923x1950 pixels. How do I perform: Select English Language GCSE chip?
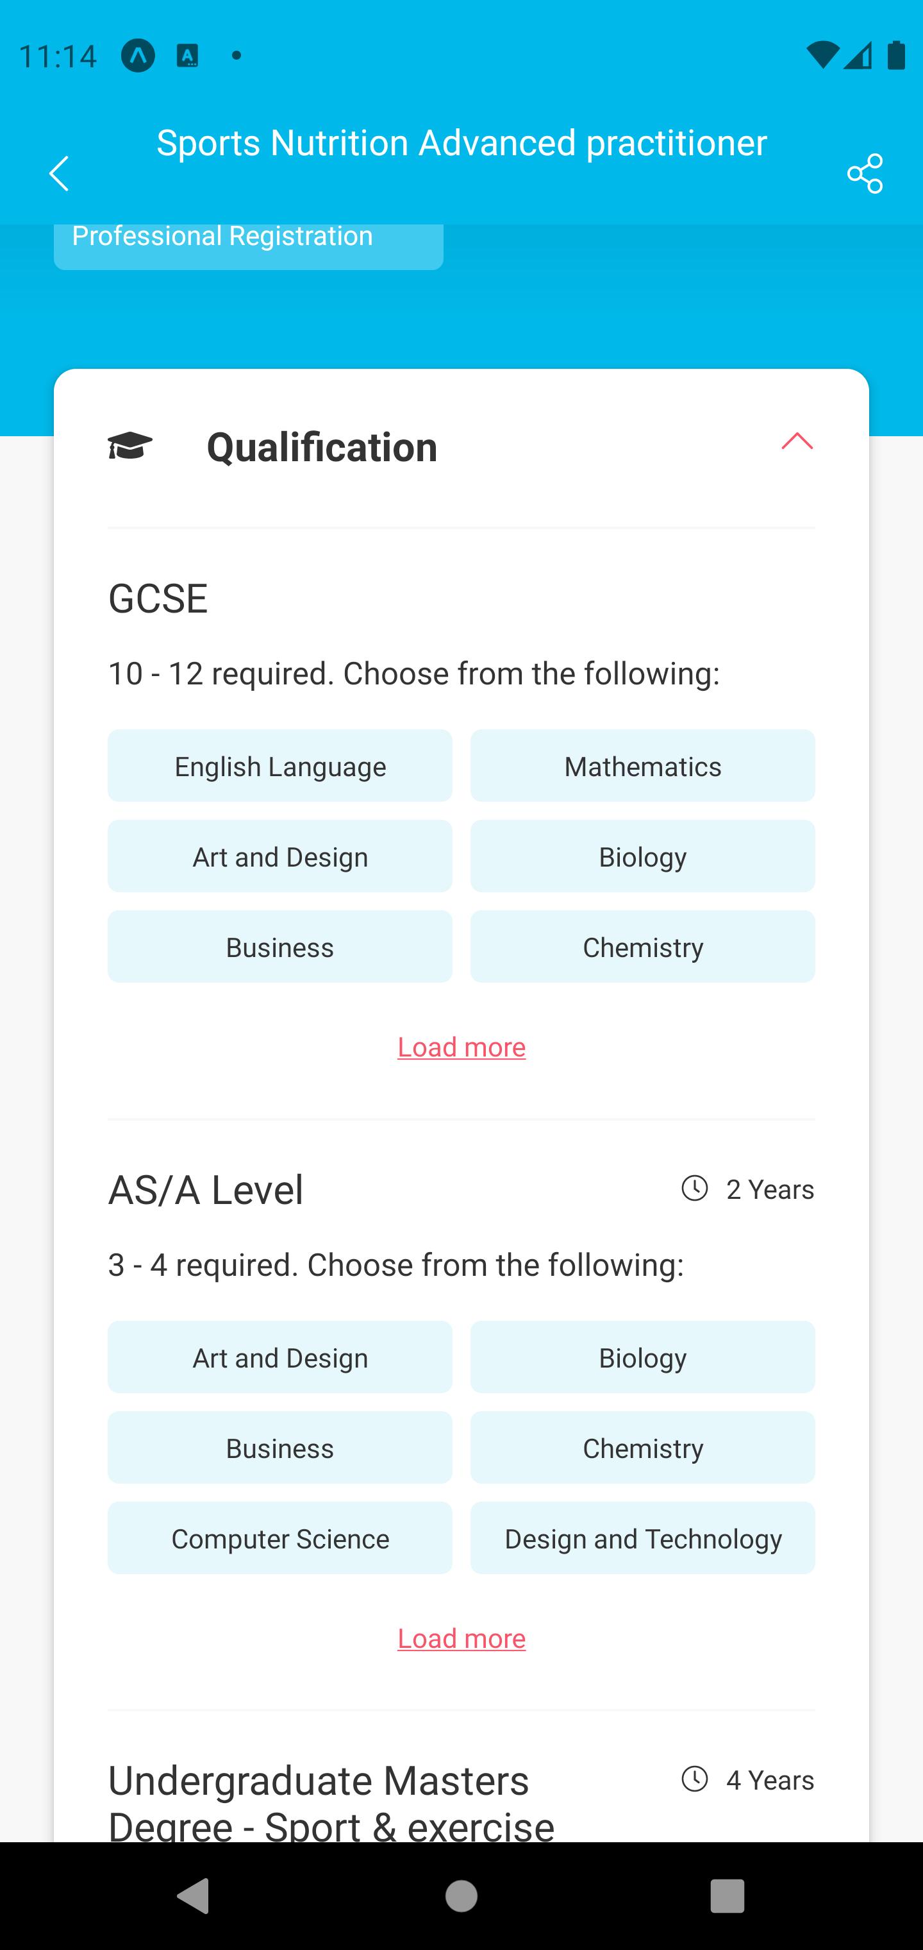pos(280,765)
